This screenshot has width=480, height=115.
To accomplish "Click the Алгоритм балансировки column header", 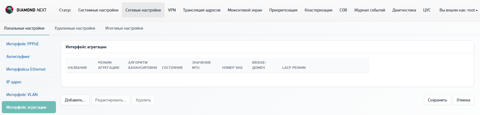I will [142, 65].
